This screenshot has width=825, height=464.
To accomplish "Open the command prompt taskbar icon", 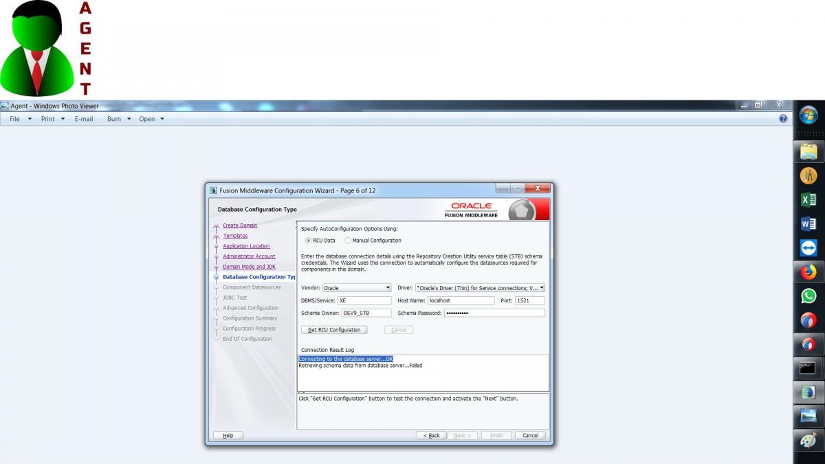I will pos(808,368).
